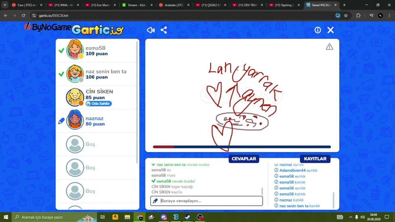Click the player list scrollbar
Viewport: 395px width, 222px height.
pyautogui.click(x=137, y=102)
